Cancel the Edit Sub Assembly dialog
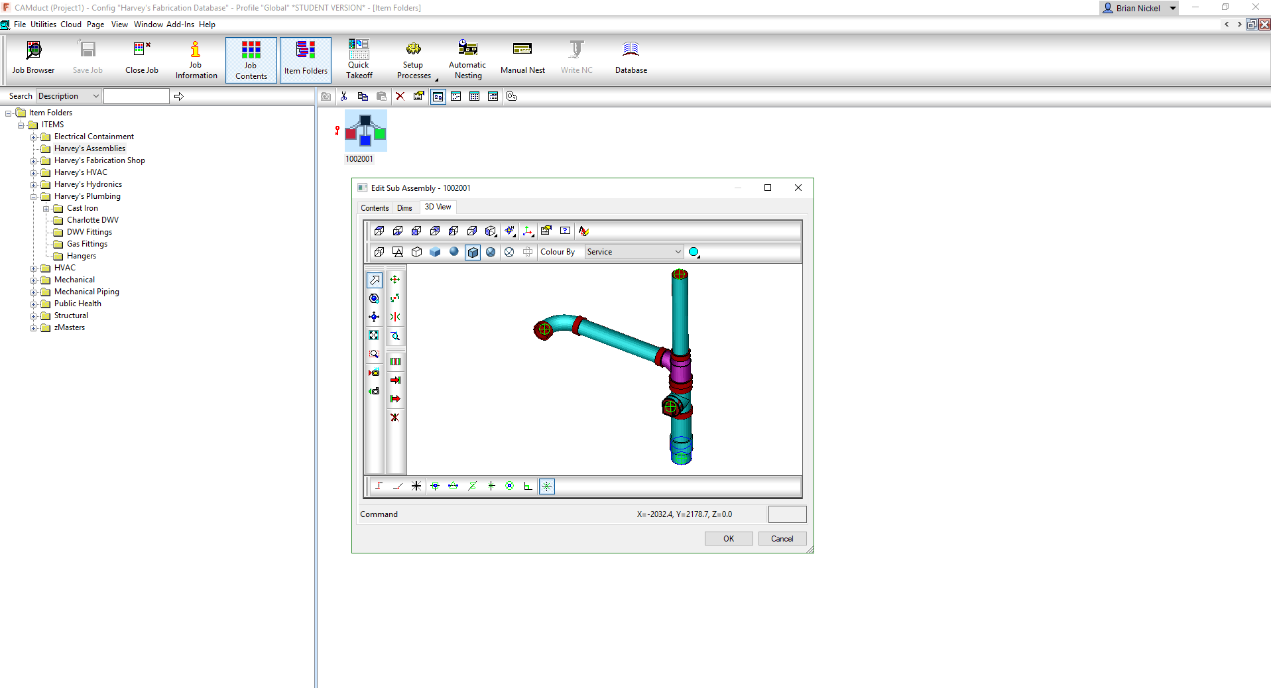1271x688 pixels. [x=782, y=538]
